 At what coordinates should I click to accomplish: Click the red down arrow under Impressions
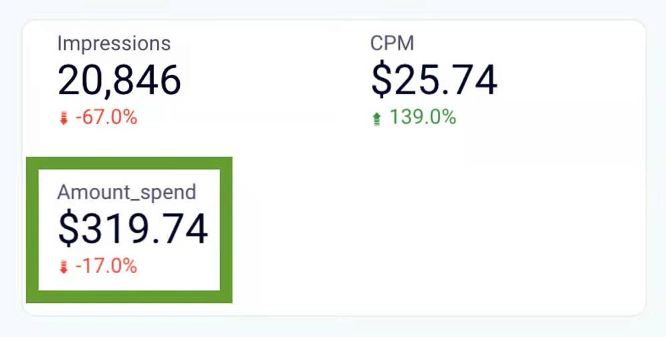coord(64,118)
